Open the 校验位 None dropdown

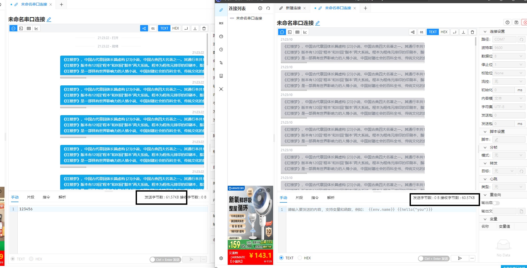[x=509, y=73]
